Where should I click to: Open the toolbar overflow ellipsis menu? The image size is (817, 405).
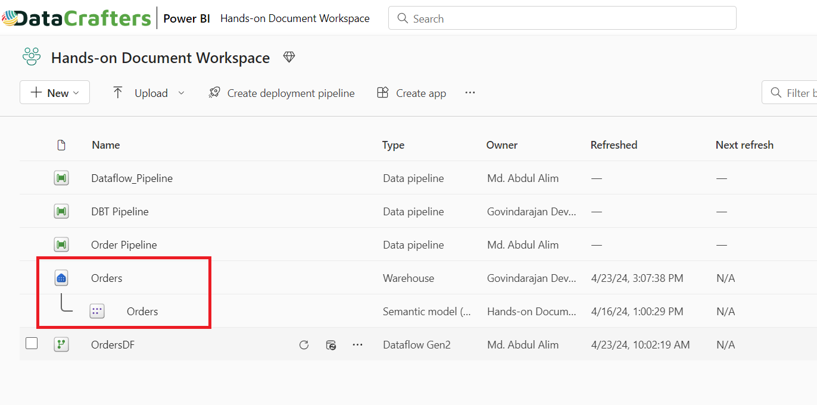coord(470,93)
